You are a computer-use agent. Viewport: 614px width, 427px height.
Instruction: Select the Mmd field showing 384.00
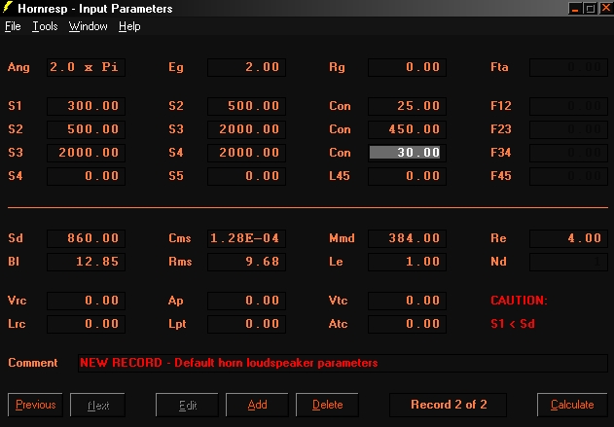point(408,238)
